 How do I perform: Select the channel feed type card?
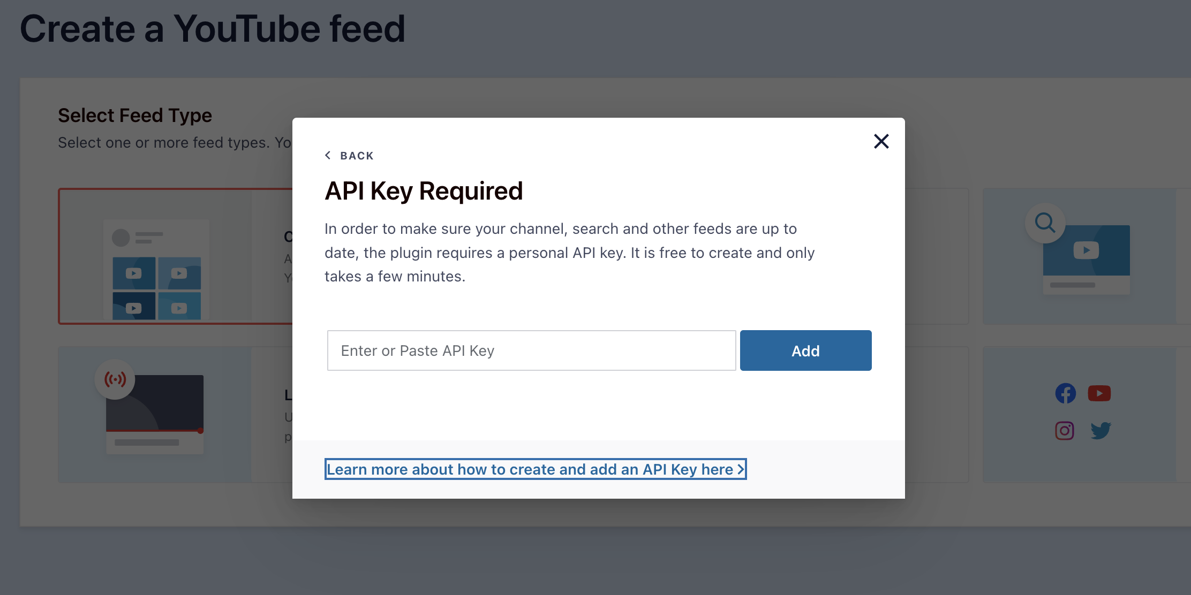pos(176,256)
